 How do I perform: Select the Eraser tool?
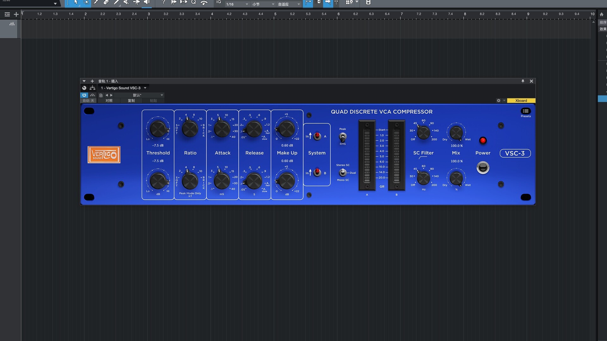coord(106,2)
